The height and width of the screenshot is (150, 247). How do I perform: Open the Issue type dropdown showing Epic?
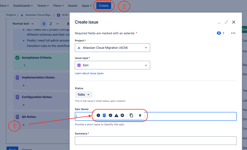[112, 65]
